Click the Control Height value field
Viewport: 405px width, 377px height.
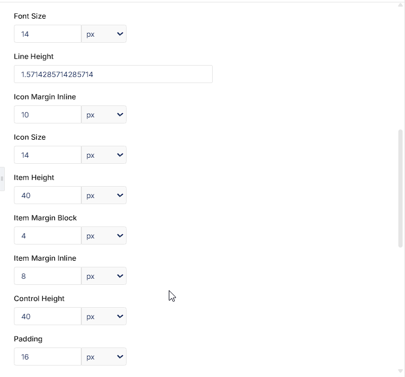48,316
